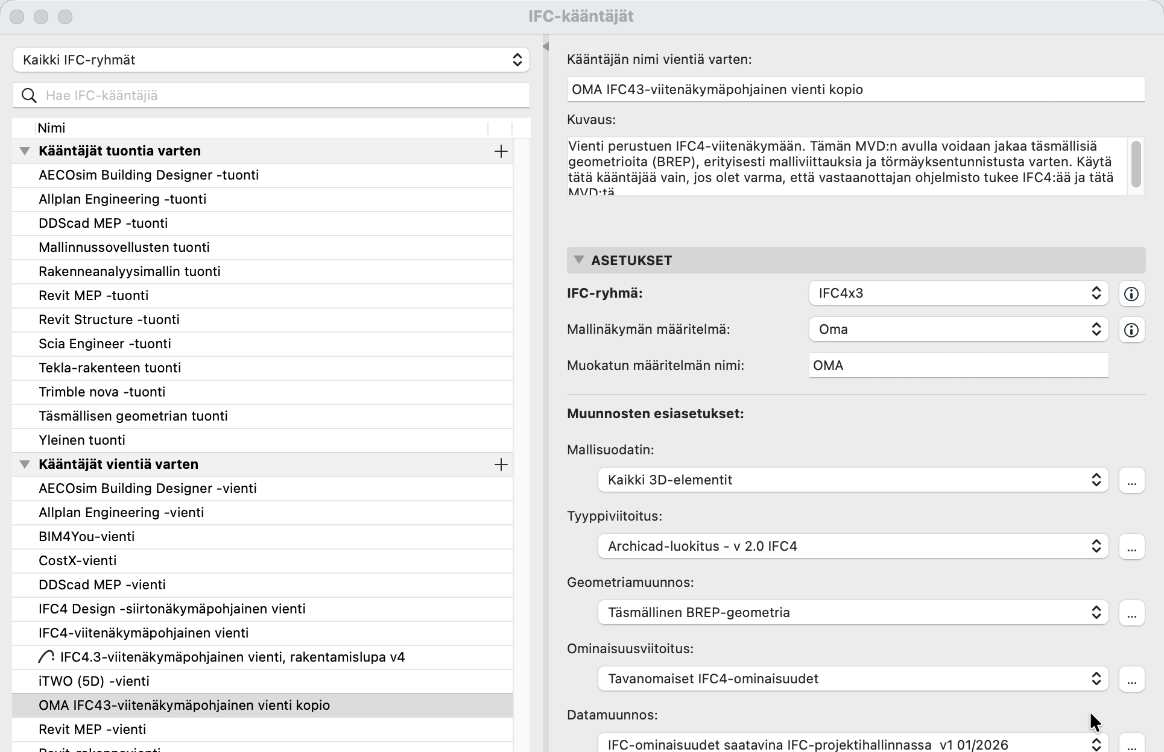The width and height of the screenshot is (1164, 752).
Task: Open Ominaisuusviitoitus Tavanomaiset IFC4-ominaisuudet dropdown
Action: (x=853, y=679)
